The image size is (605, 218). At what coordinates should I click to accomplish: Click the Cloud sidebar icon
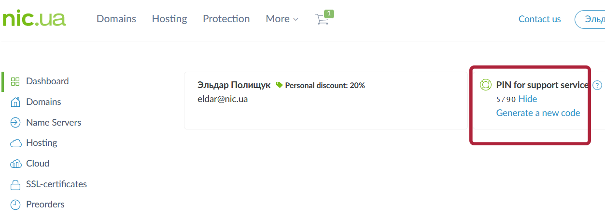(x=15, y=164)
